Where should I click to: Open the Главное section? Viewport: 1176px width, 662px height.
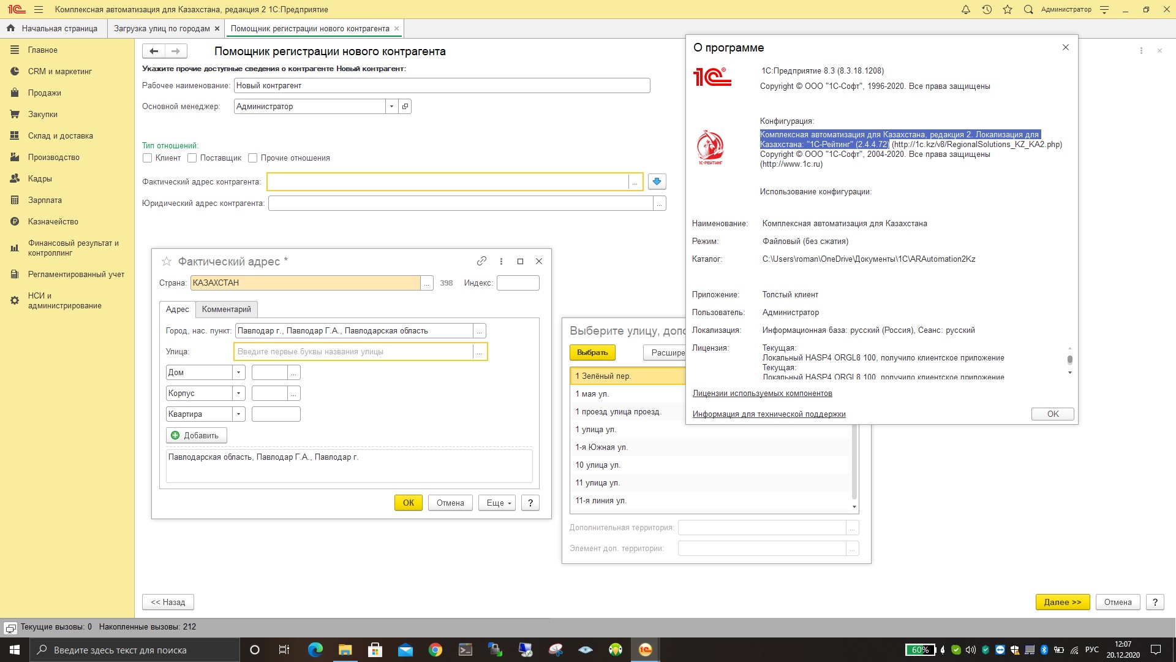click(42, 50)
